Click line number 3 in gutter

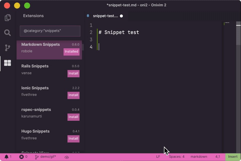tap(91, 39)
